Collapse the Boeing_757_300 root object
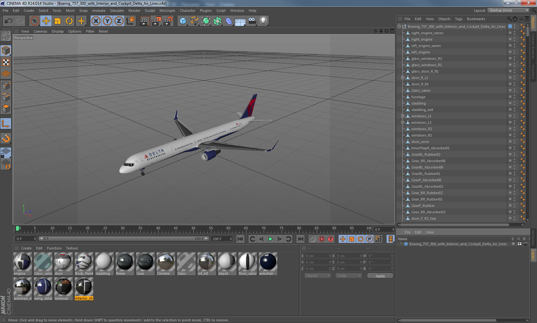The height and width of the screenshot is (323, 537). [399, 27]
